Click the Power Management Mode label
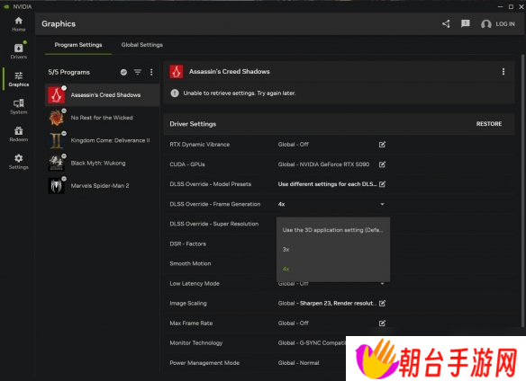The image size is (526, 381). pyautogui.click(x=204, y=363)
